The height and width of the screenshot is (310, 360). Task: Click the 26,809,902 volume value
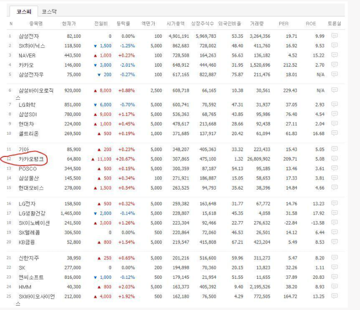258,159
